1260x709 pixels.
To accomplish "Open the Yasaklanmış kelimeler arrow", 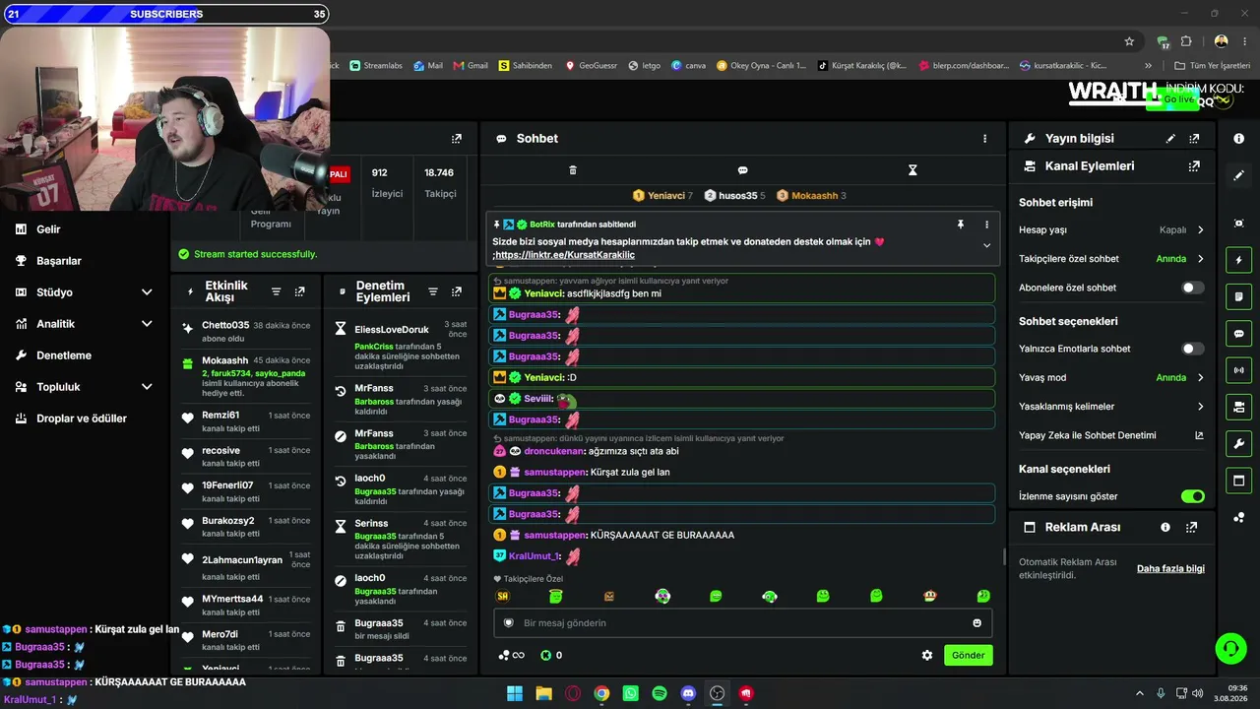I will coord(1200,407).
